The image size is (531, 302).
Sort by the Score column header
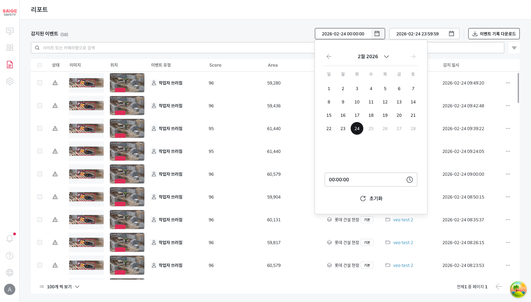215,65
